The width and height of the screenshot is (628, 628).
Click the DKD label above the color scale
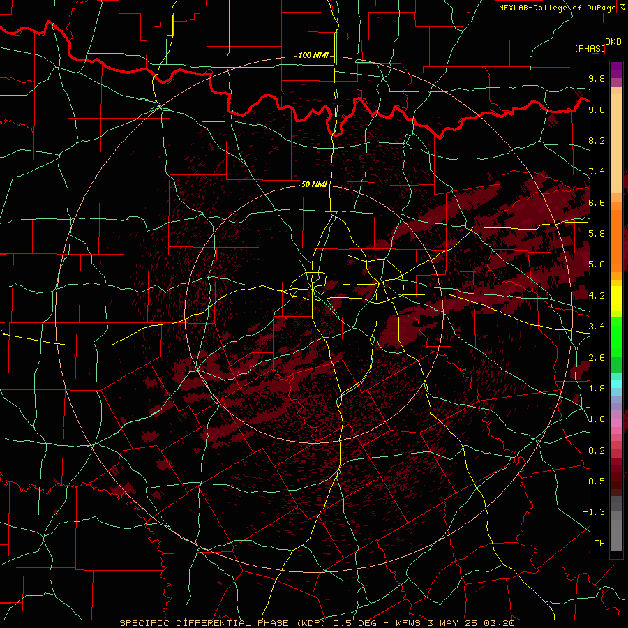[x=613, y=42]
